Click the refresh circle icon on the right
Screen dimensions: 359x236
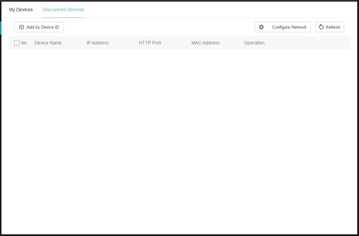(321, 27)
